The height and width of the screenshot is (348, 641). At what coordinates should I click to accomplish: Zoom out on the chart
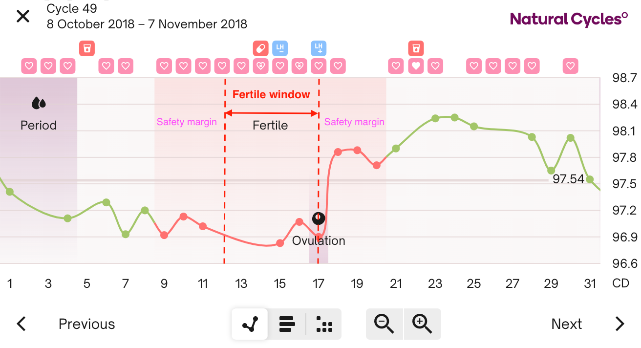click(x=385, y=324)
